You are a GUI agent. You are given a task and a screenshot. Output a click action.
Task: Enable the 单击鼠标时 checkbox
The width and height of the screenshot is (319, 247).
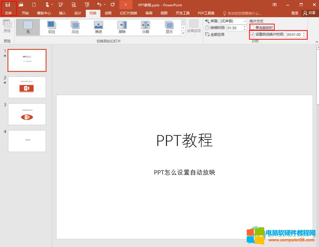[x=253, y=27]
